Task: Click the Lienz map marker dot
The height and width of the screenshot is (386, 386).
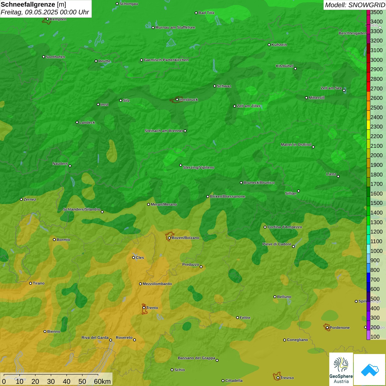Action: (338, 176)
